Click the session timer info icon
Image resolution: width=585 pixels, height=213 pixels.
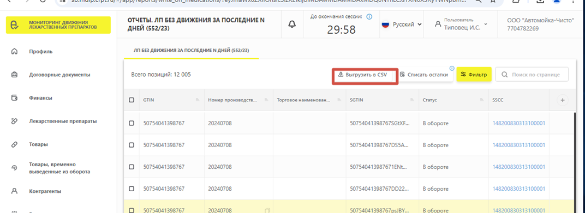pyautogui.click(x=369, y=17)
